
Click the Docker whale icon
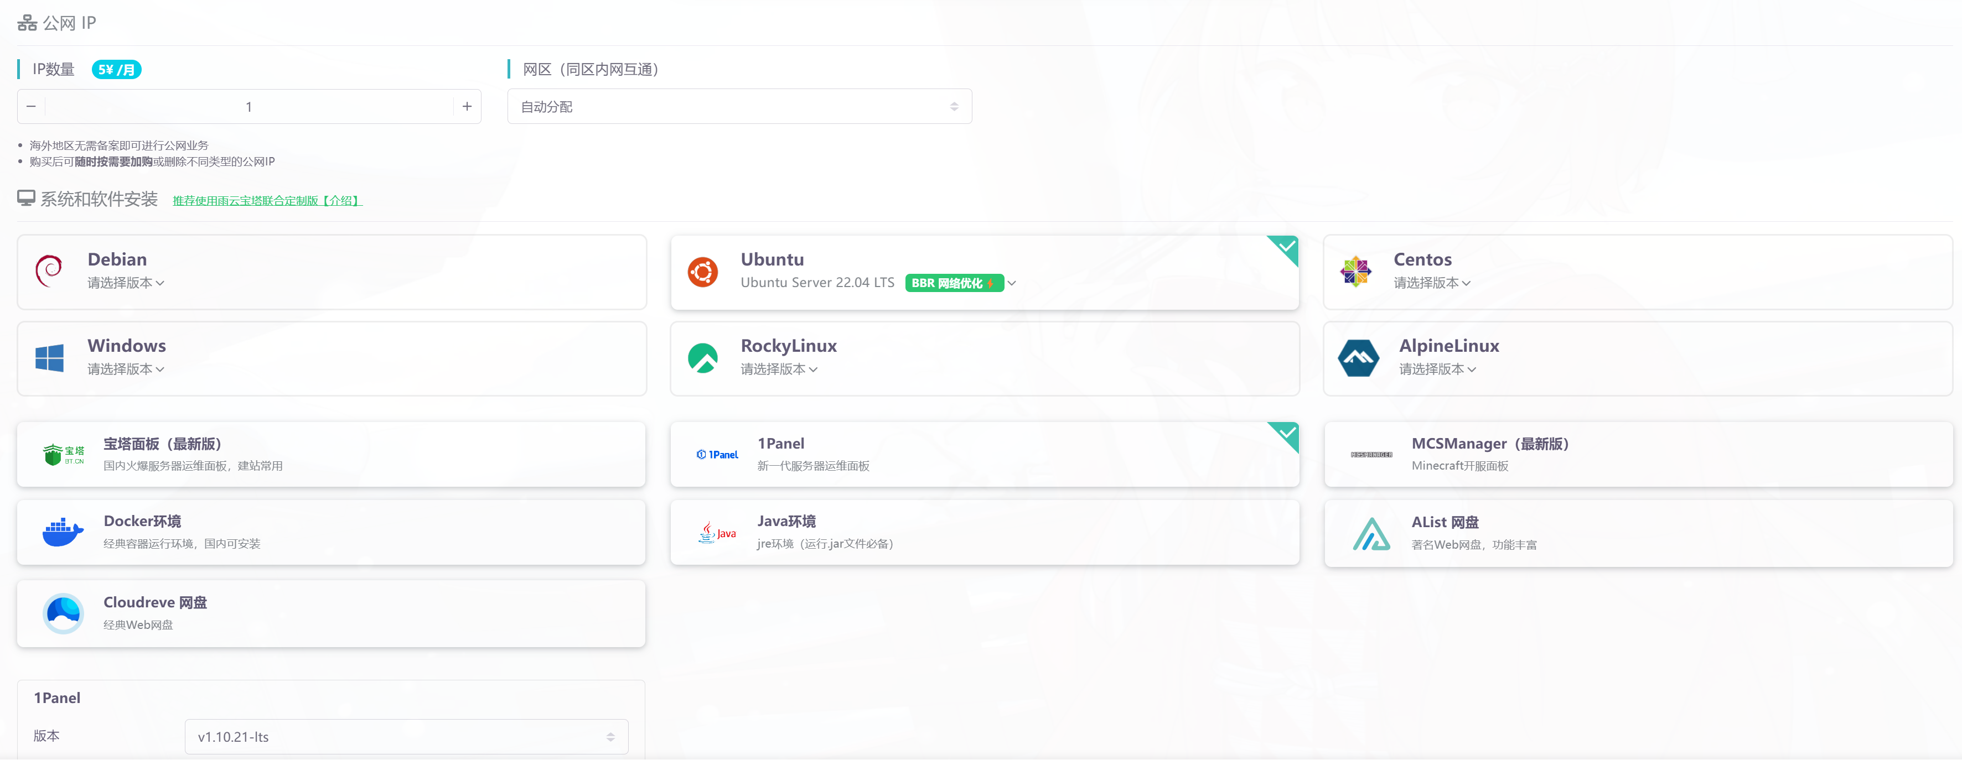(63, 532)
